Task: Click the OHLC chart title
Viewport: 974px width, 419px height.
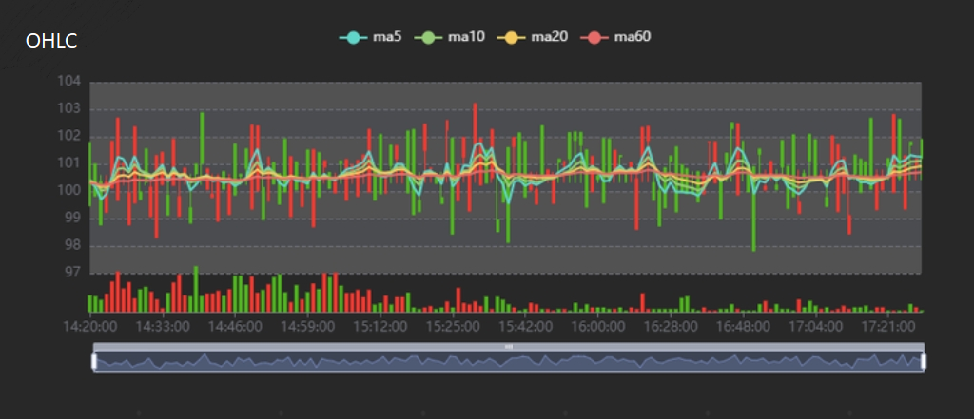Action: (51, 41)
